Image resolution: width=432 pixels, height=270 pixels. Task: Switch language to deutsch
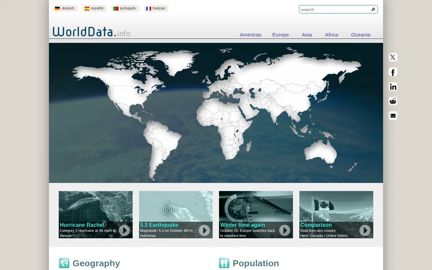[65, 8]
